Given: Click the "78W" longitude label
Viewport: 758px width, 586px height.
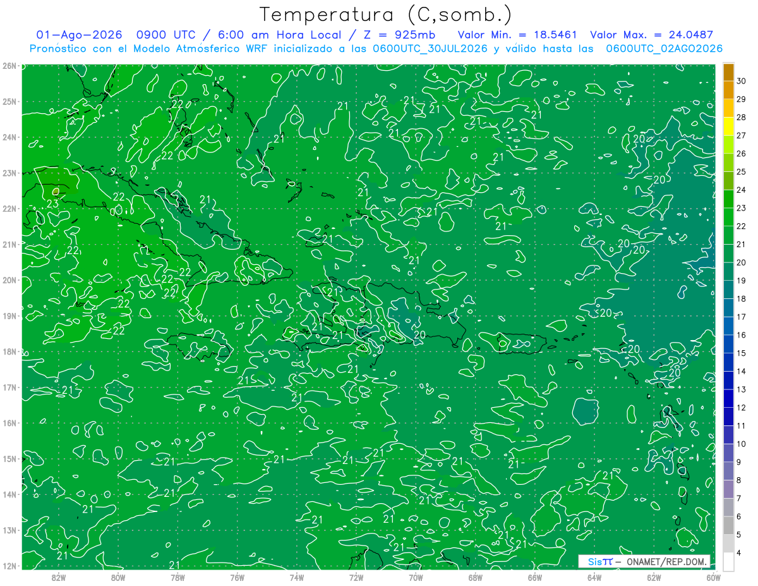Looking at the screenshot, I should [177, 577].
